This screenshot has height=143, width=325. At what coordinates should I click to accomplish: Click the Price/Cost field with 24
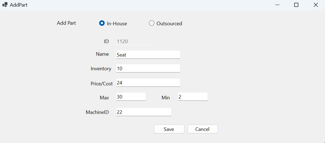[148, 83]
